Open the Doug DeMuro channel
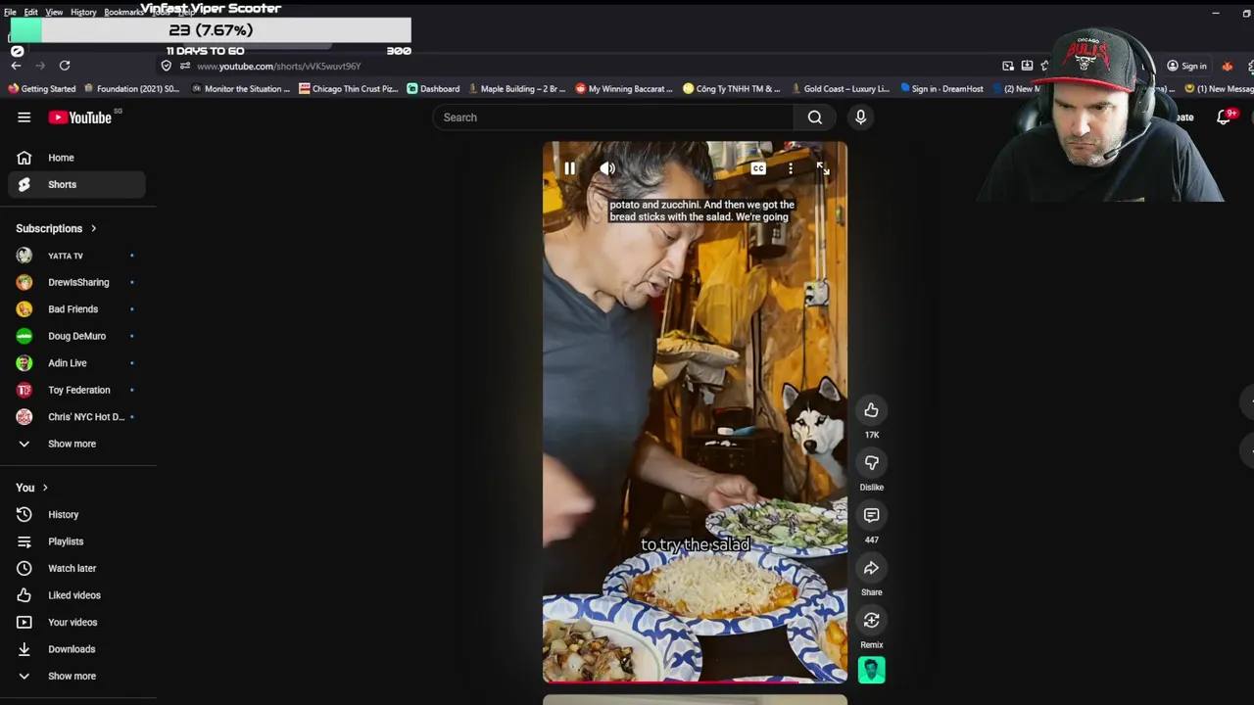This screenshot has height=705, width=1254. pyautogui.click(x=76, y=336)
